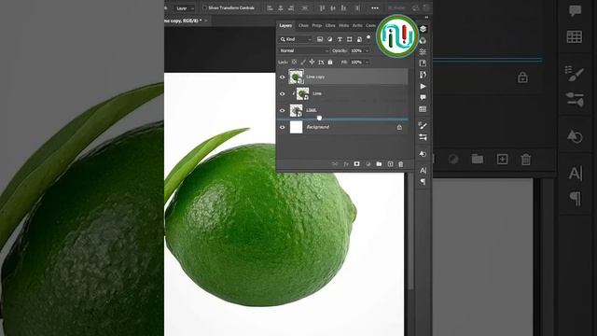Click the link layers icon
The width and height of the screenshot is (597, 336).
click(335, 164)
